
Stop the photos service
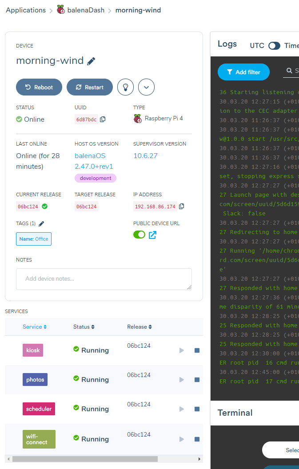tap(197, 380)
